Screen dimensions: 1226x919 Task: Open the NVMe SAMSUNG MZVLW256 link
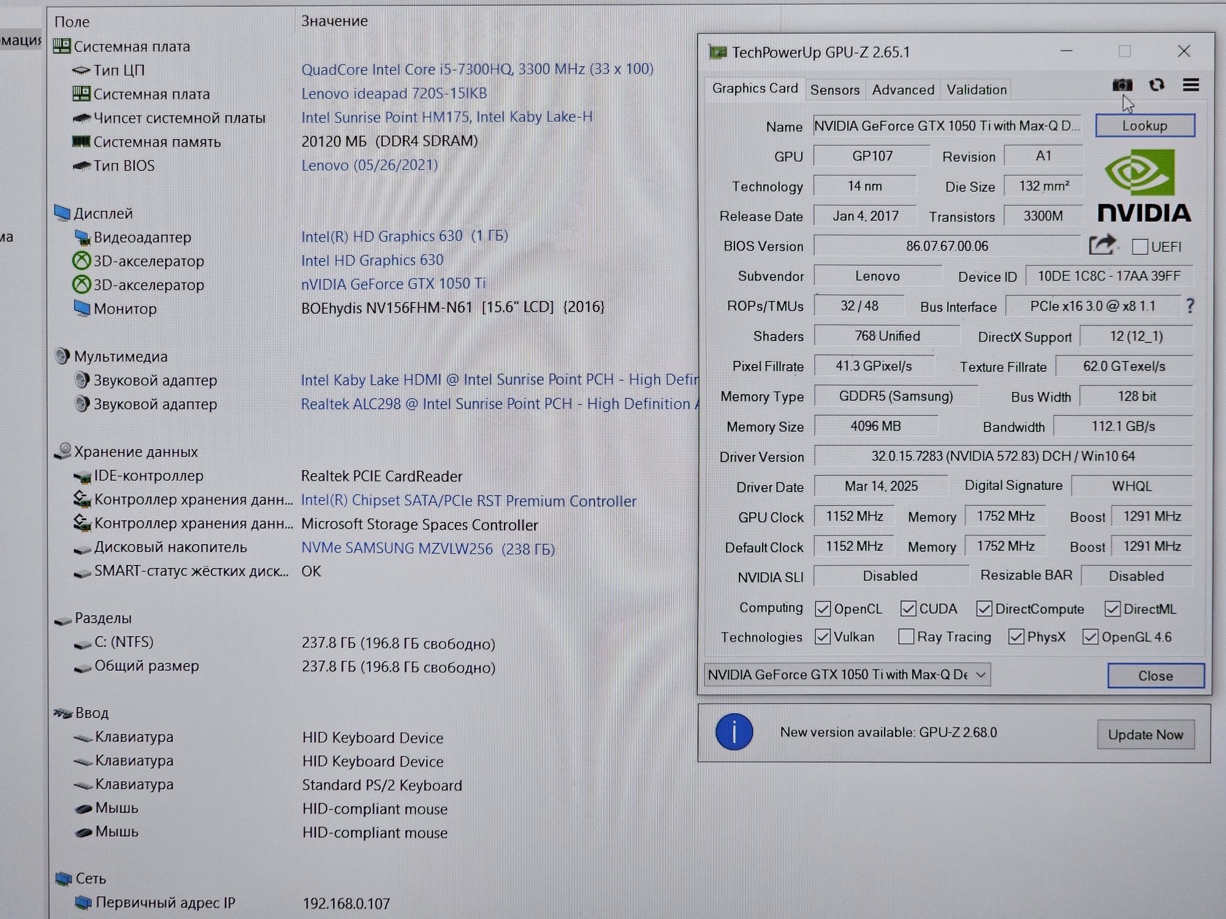(x=428, y=548)
